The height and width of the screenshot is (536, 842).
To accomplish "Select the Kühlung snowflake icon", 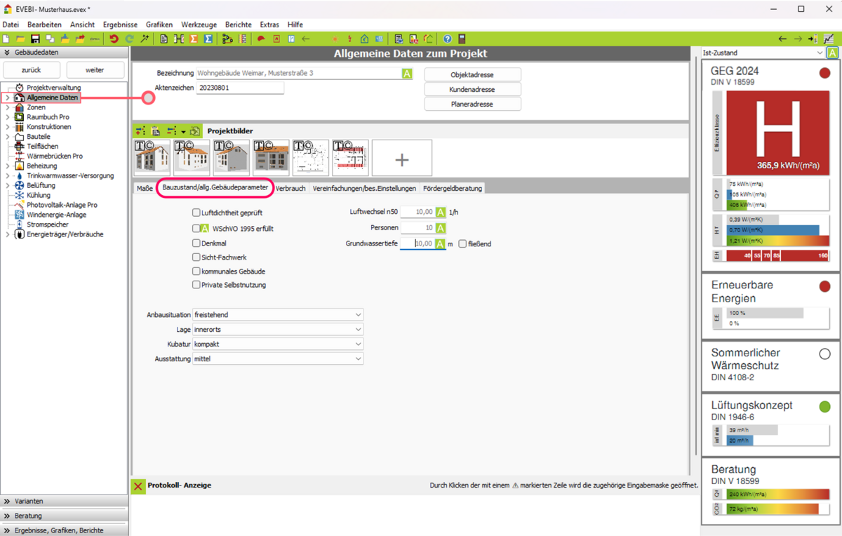I will point(20,195).
